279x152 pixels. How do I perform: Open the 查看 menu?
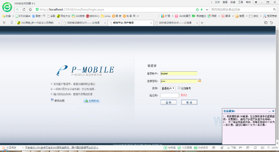point(225,2)
